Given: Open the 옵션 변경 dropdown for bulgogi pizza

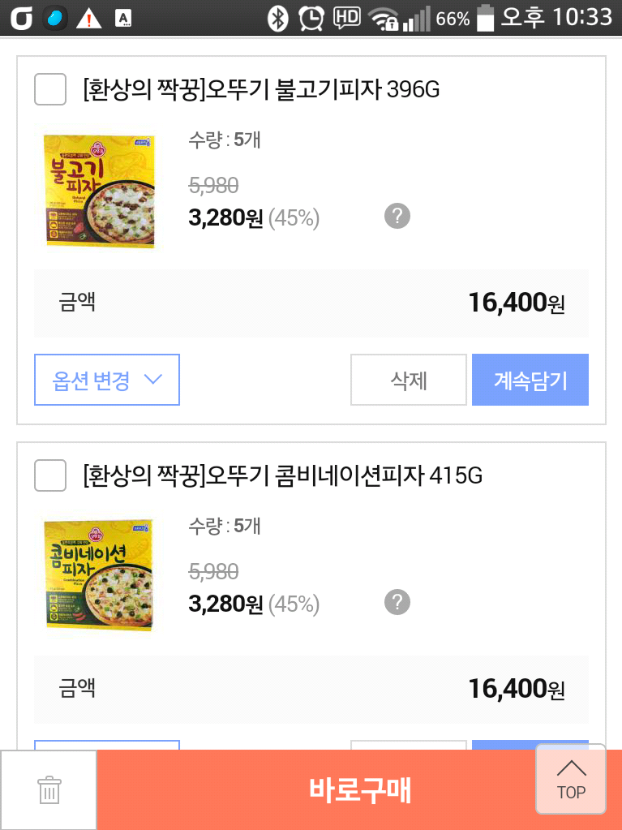Looking at the screenshot, I should pyautogui.click(x=107, y=380).
